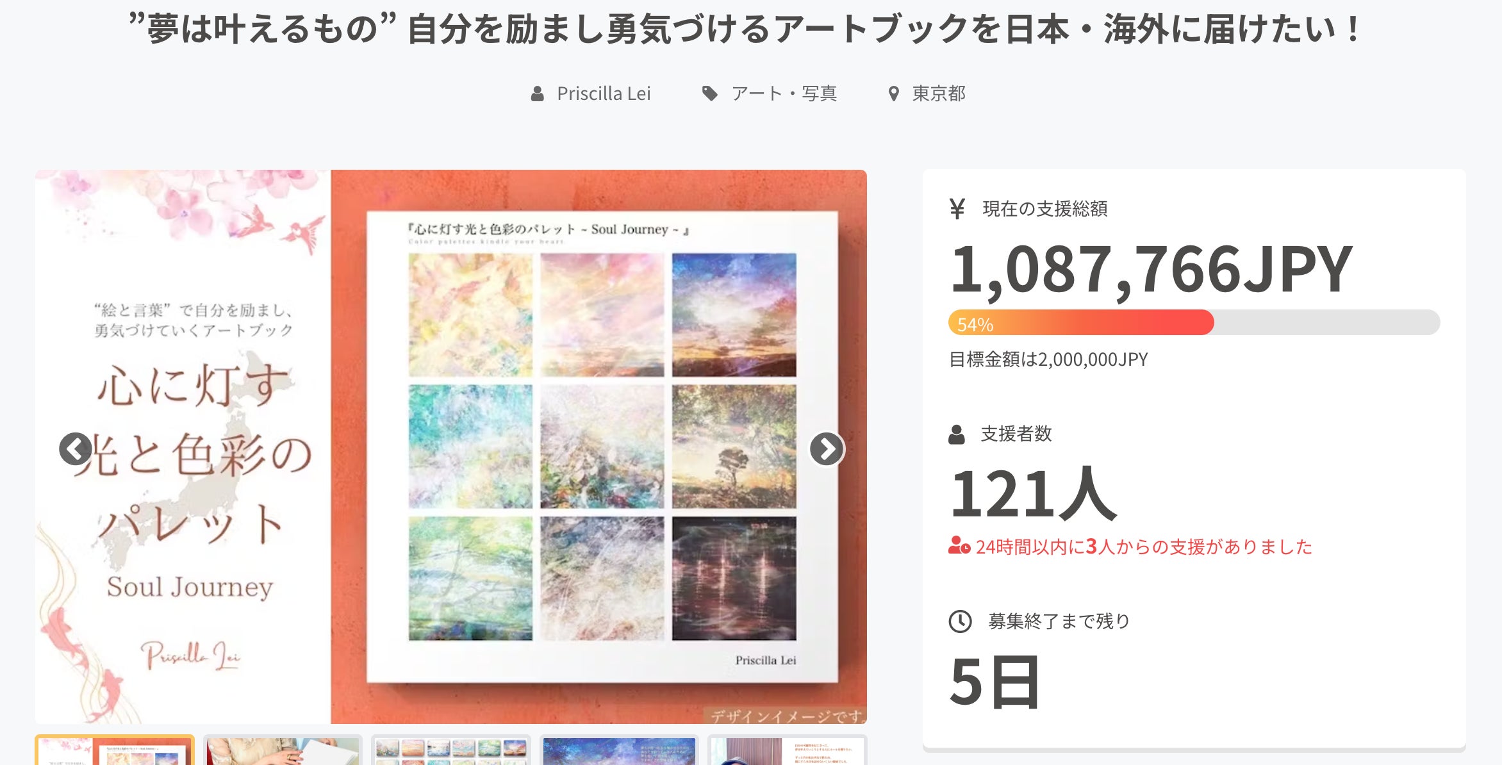
Task: Click the supporter person icon beside 支援者数
Action: click(x=957, y=434)
